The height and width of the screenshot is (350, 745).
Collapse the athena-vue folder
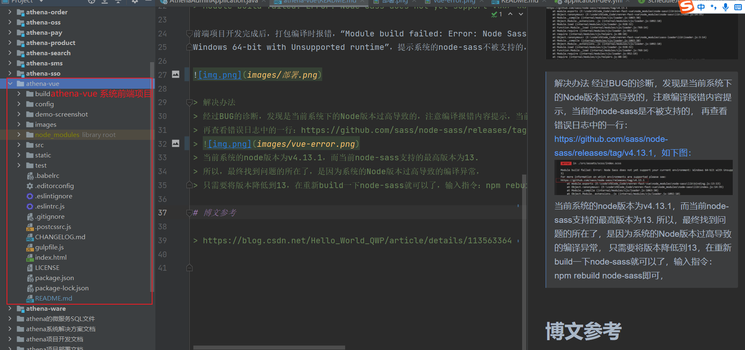click(x=10, y=83)
